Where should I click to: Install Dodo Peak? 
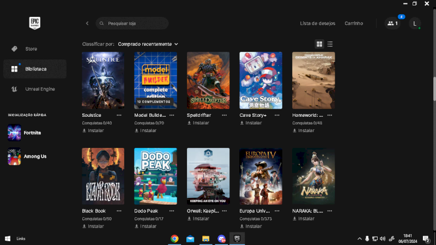coord(146,226)
